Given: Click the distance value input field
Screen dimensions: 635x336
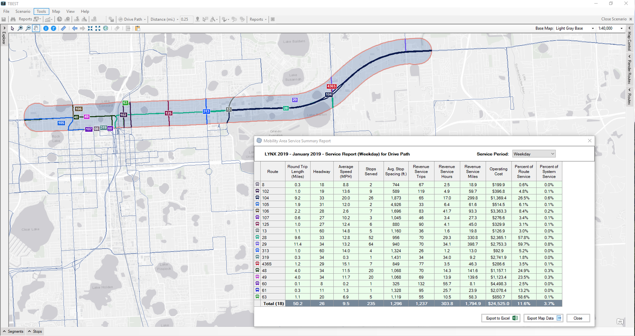Looking at the screenshot, I should (x=185, y=19).
